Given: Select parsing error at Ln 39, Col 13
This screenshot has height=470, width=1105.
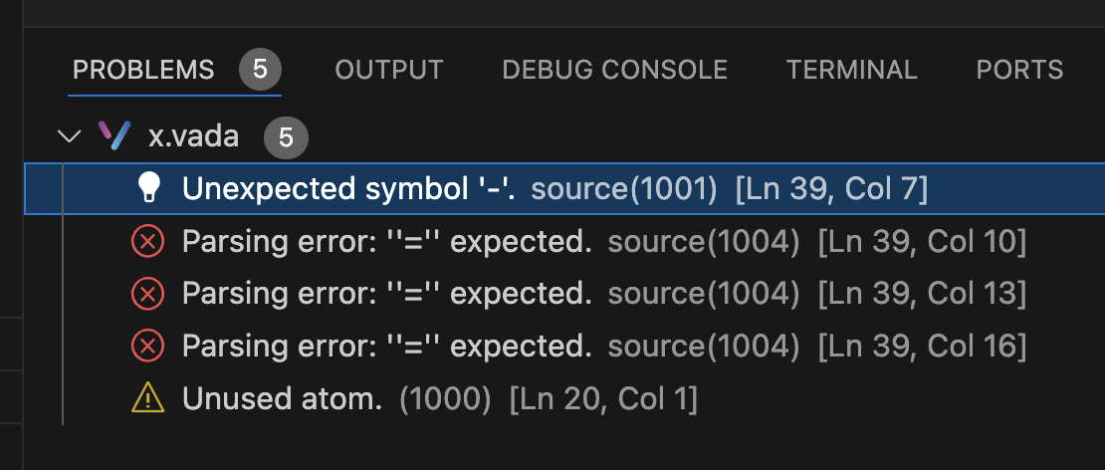Looking at the screenshot, I should pyautogui.click(x=564, y=294).
